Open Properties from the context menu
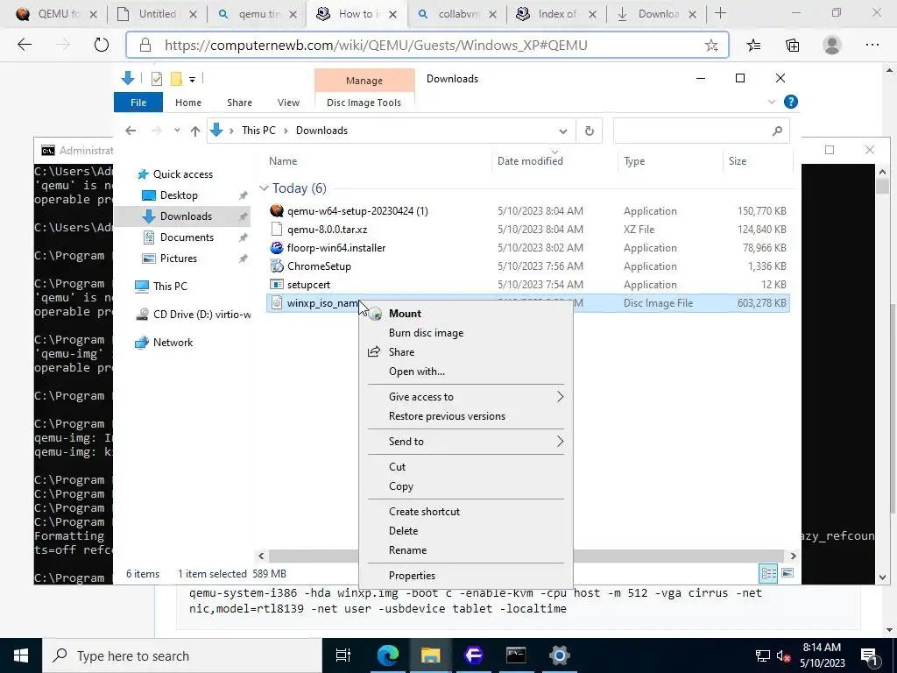The image size is (897, 673). coord(412,575)
